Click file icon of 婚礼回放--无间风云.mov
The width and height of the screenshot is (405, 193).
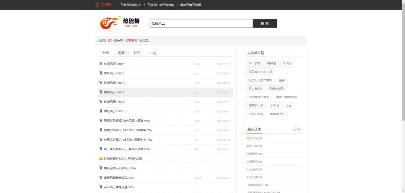(x=101, y=168)
